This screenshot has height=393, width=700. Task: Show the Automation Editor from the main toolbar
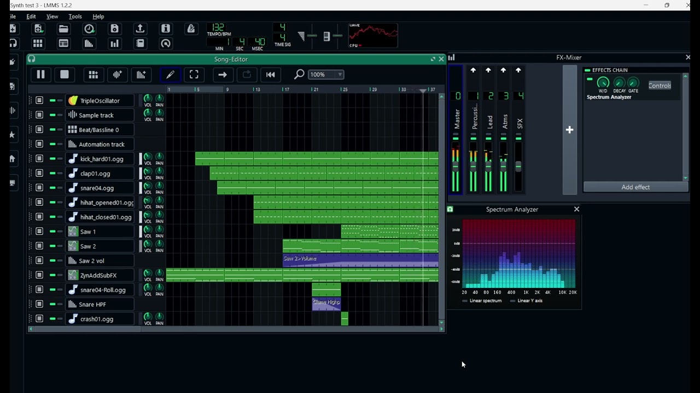point(89,44)
